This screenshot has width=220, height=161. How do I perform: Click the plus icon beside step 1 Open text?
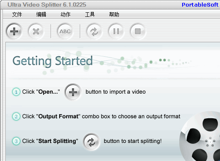click(x=73, y=92)
